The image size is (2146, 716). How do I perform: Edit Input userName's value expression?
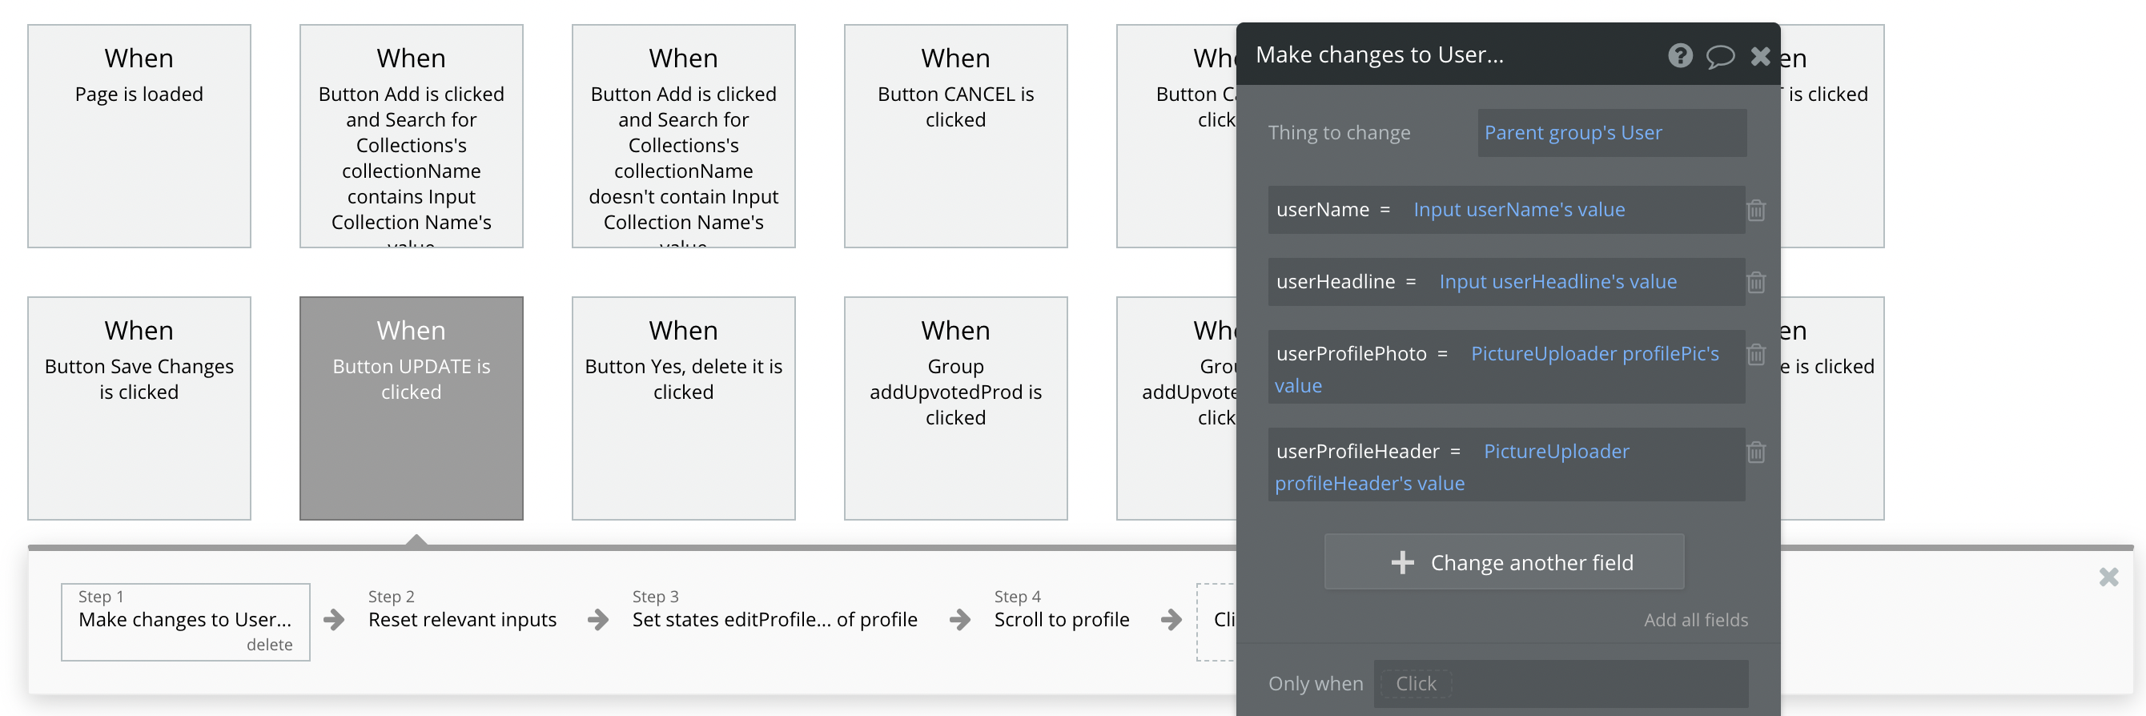tap(1519, 210)
